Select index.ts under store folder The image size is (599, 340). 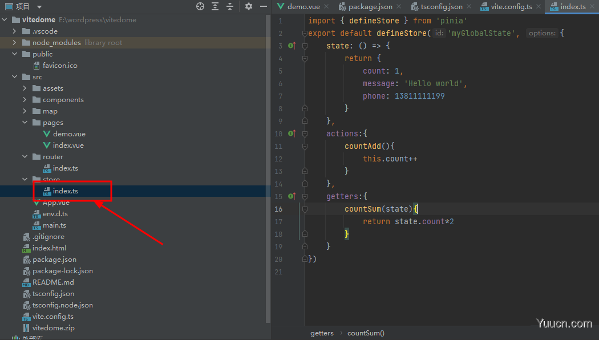tap(60, 191)
